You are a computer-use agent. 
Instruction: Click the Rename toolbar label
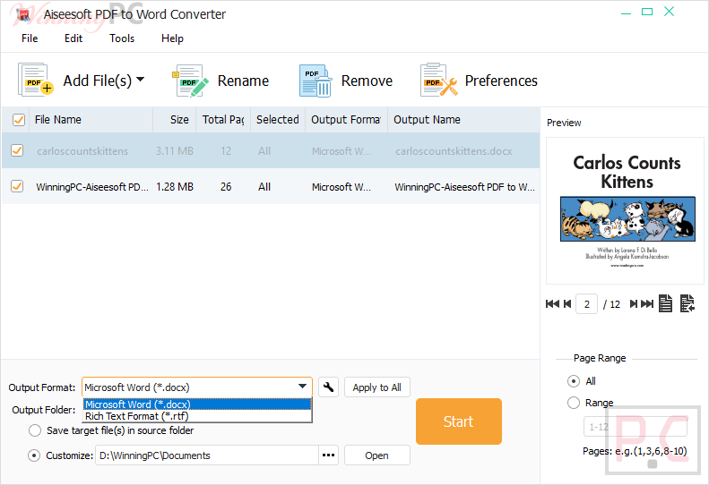tap(243, 81)
